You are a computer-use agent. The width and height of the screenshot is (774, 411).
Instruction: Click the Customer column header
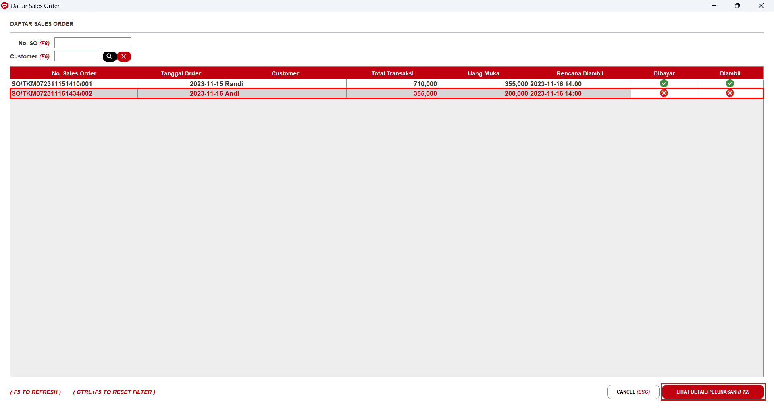click(285, 73)
